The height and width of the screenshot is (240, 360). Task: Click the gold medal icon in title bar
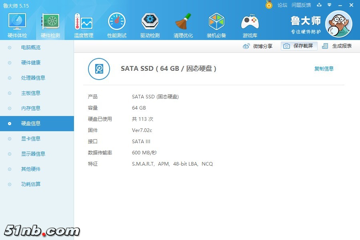point(269,5)
